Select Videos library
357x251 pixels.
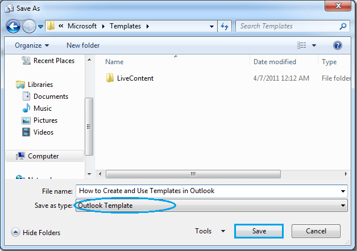tap(43, 132)
